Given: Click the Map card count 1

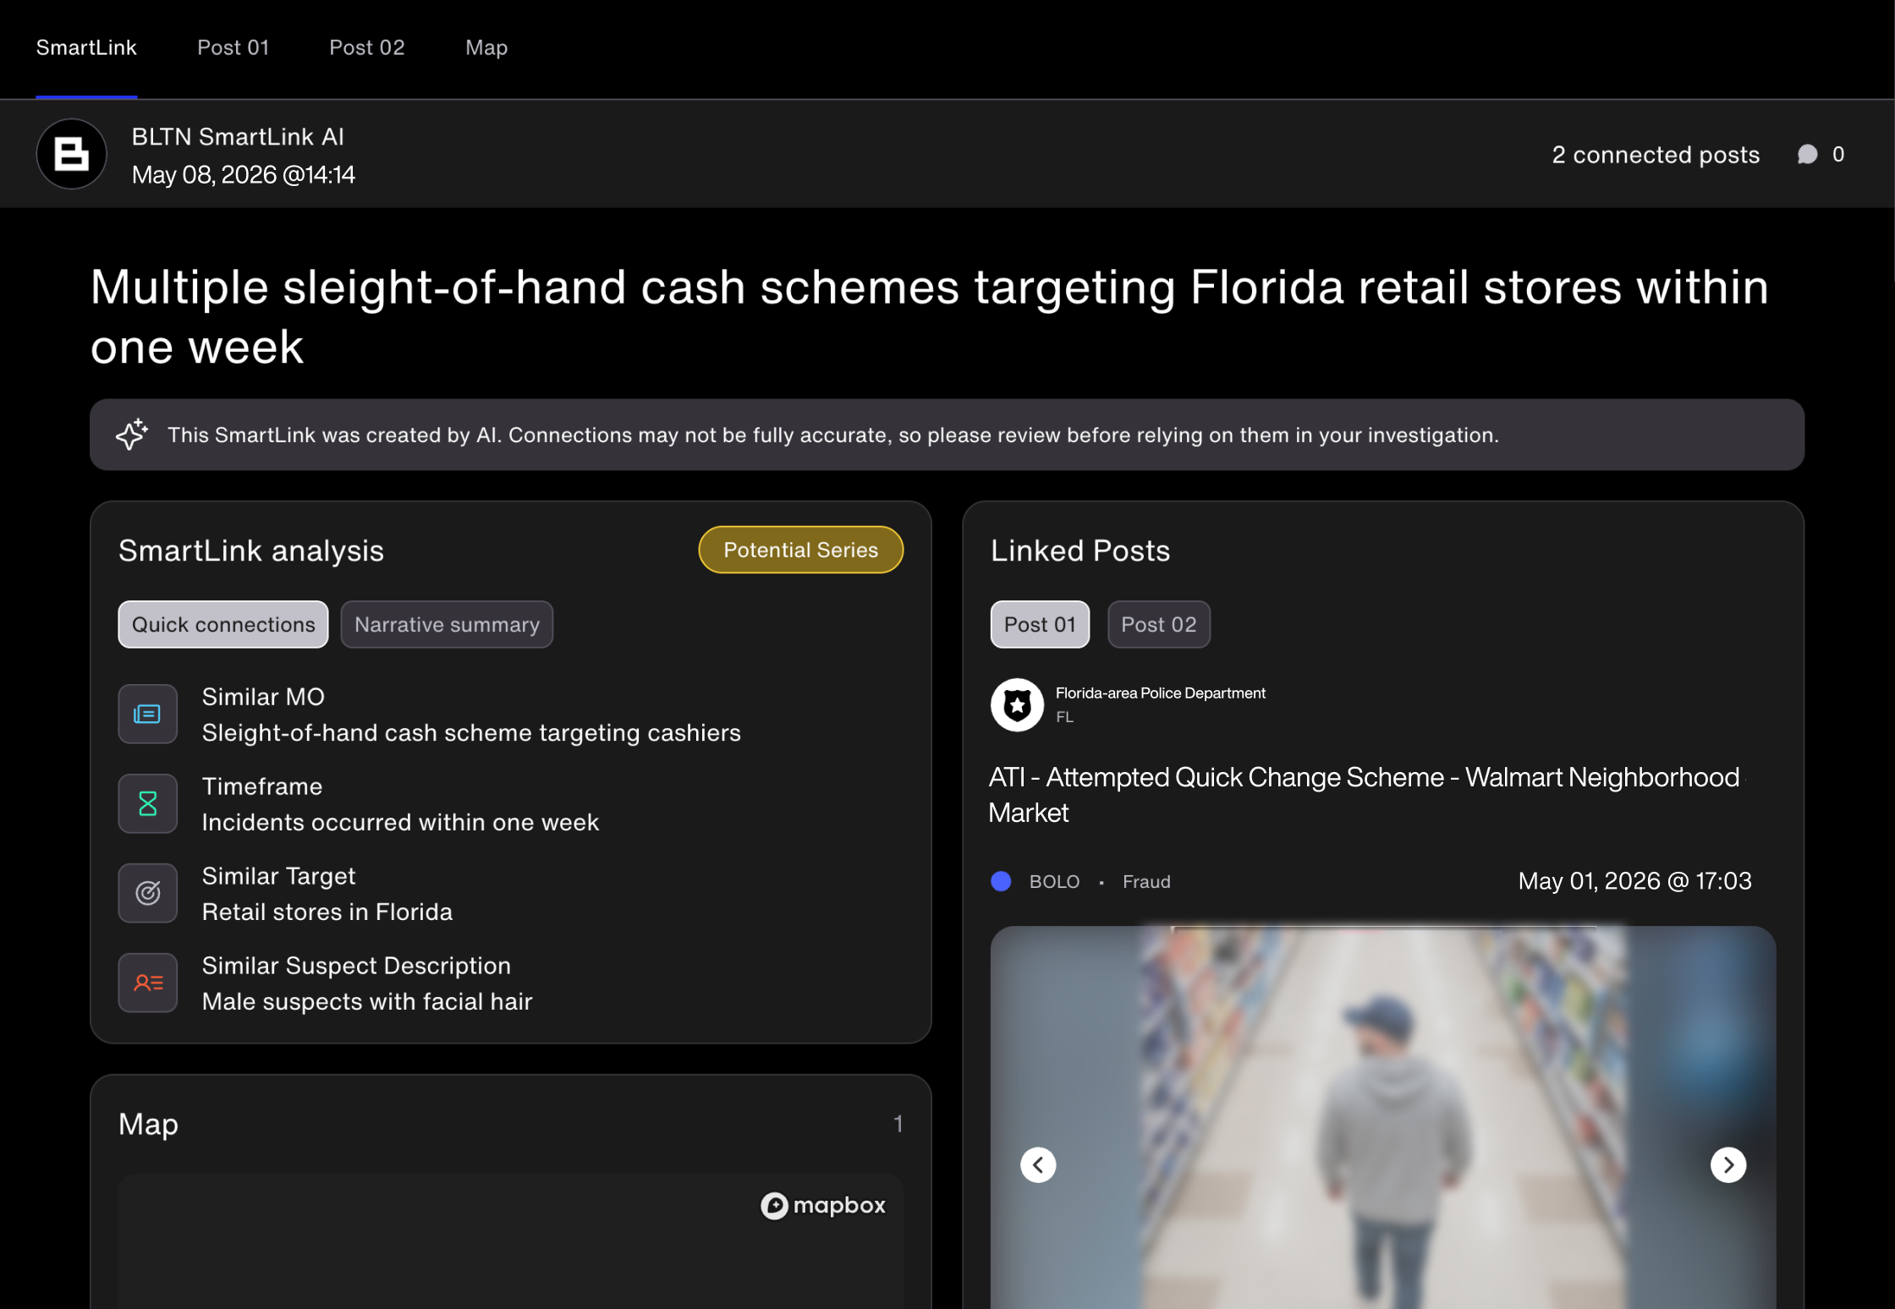Looking at the screenshot, I should (x=898, y=1124).
